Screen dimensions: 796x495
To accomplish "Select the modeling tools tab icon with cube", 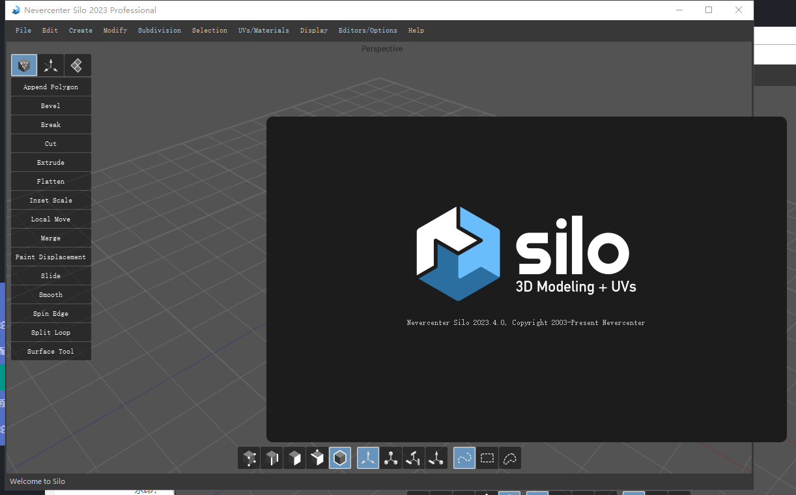I will pos(24,65).
